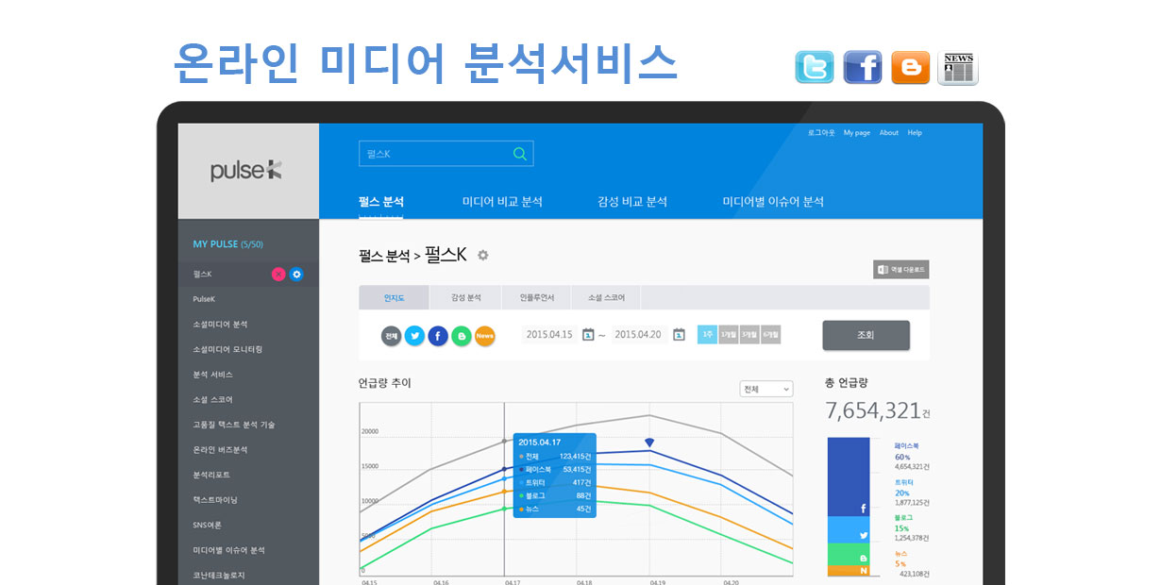Screen dimensions: 1161x585
Task: Select the 1주 period option
Action: [707, 335]
